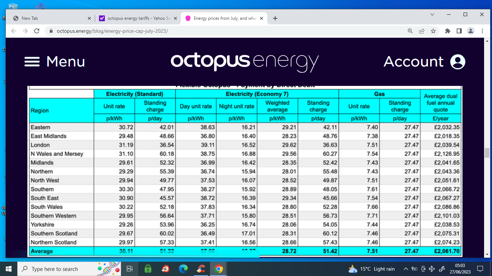Switch to the New Tab tab
The image size is (492, 276).
[52, 18]
